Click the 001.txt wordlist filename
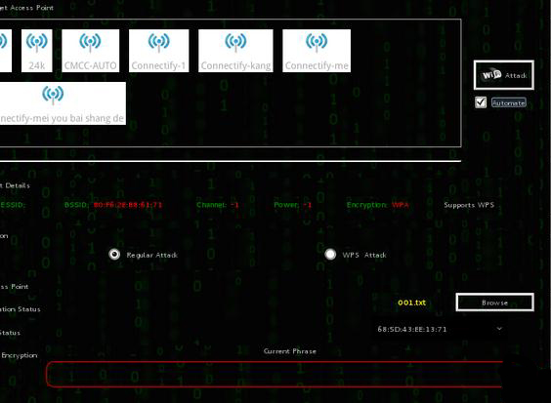Image resolution: width=551 pixels, height=403 pixels. tap(412, 302)
